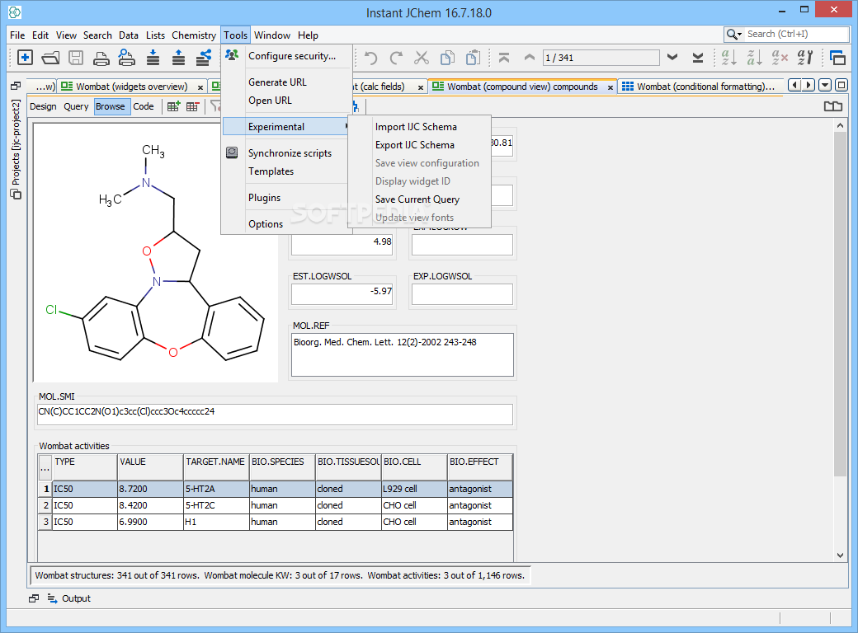Screen dimensions: 858x633
Task: Maximize the editor with the square tab button
Action: (841, 85)
